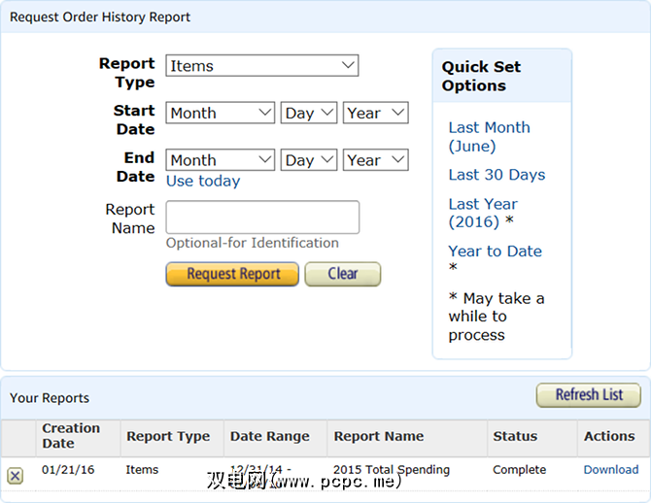Click the Status column header

click(x=515, y=437)
